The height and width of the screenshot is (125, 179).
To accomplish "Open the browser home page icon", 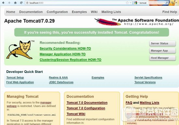I will pyautogui.click(x=15, y=3).
